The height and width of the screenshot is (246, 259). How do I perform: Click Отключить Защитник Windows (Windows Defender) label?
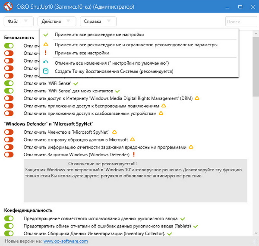coord(76,155)
